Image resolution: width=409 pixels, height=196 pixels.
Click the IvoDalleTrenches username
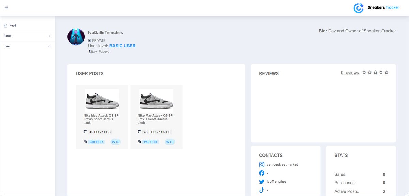105,33
